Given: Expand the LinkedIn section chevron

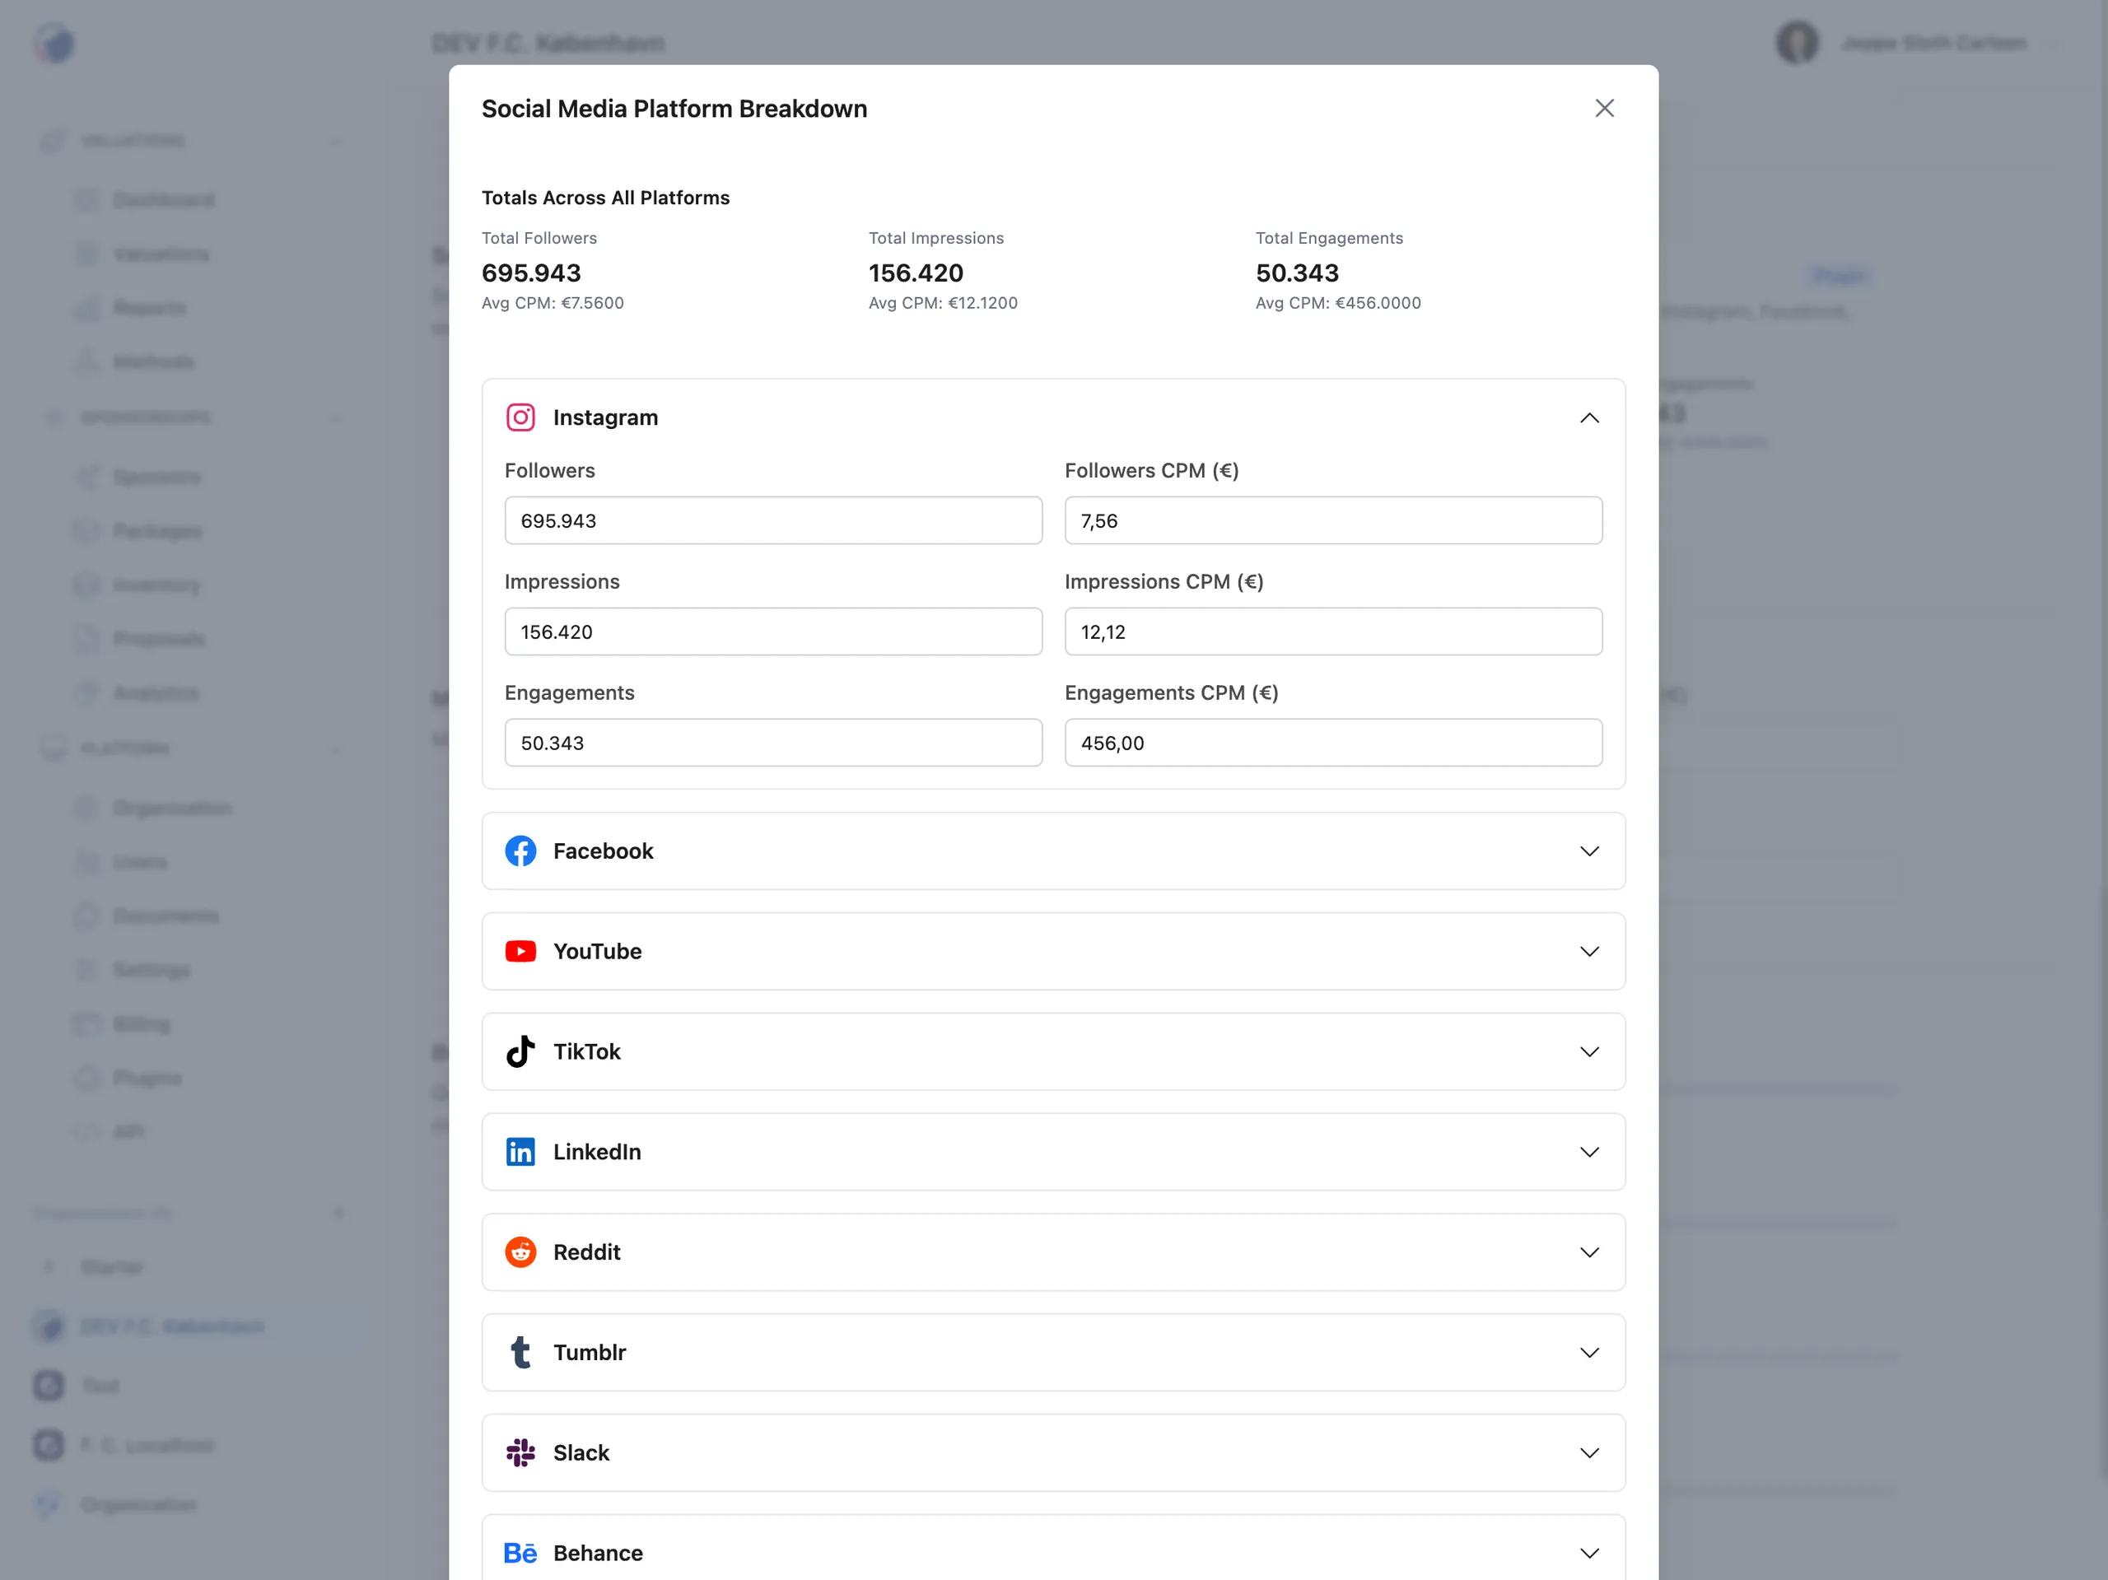Looking at the screenshot, I should 1588,1151.
